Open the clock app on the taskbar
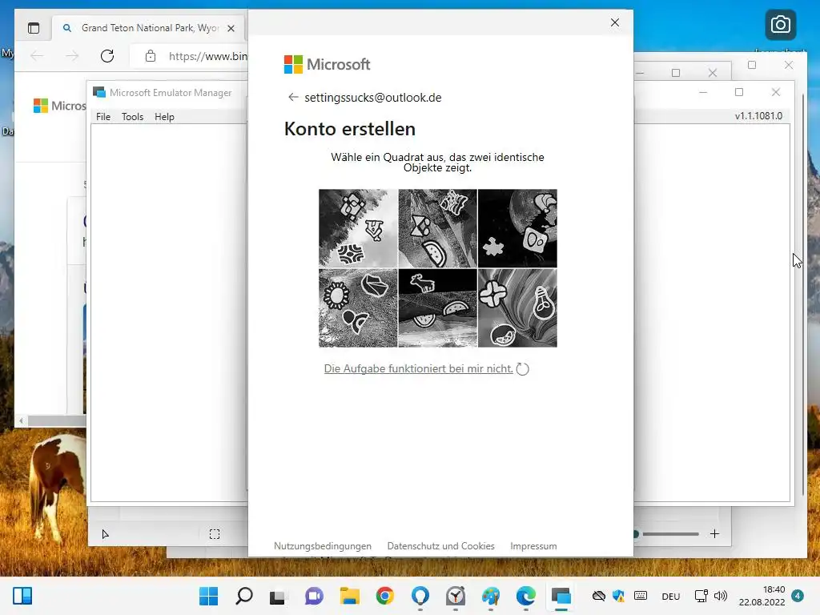The width and height of the screenshot is (820, 615). tap(456, 596)
